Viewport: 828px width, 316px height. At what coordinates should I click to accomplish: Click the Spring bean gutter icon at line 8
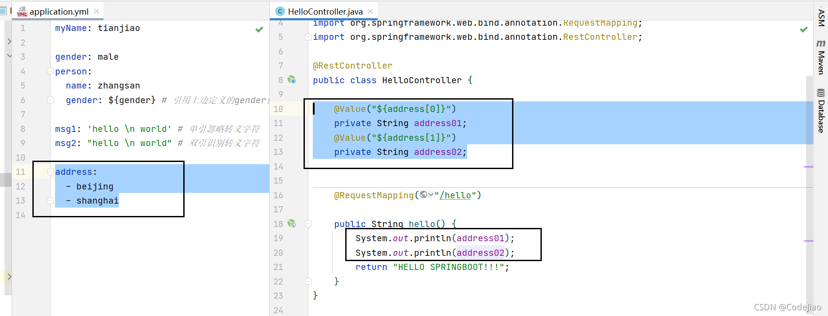(292, 80)
